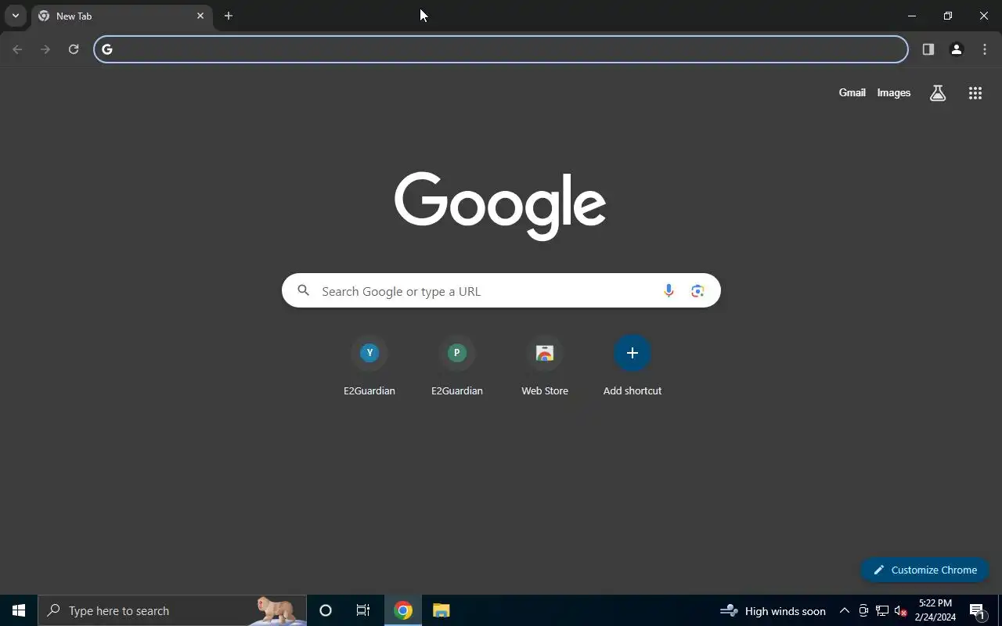Open the side panel button
1002x626 pixels.
pyautogui.click(x=928, y=49)
